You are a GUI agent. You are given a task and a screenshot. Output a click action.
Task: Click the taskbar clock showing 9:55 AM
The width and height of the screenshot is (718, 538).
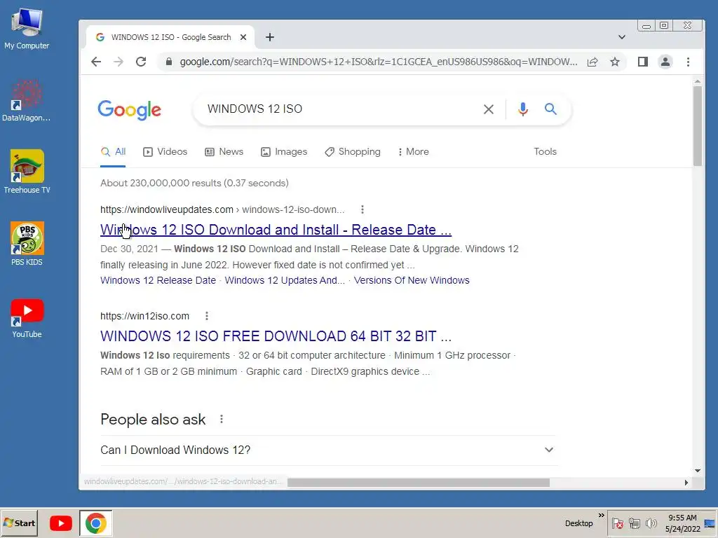[682, 523]
